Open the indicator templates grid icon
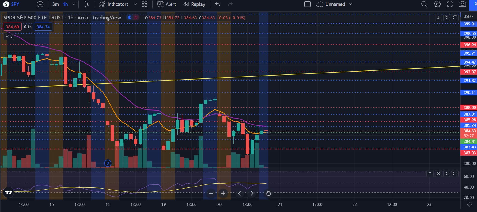477x212 pixels. click(145, 4)
